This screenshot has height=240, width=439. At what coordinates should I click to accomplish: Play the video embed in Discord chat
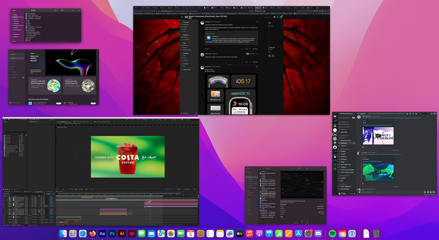tap(377, 171)
